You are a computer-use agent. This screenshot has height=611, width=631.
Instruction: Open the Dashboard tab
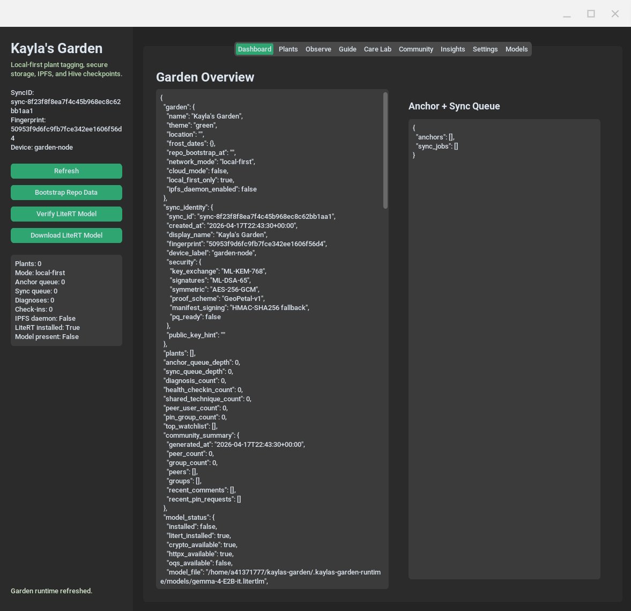tap(254, 49)
